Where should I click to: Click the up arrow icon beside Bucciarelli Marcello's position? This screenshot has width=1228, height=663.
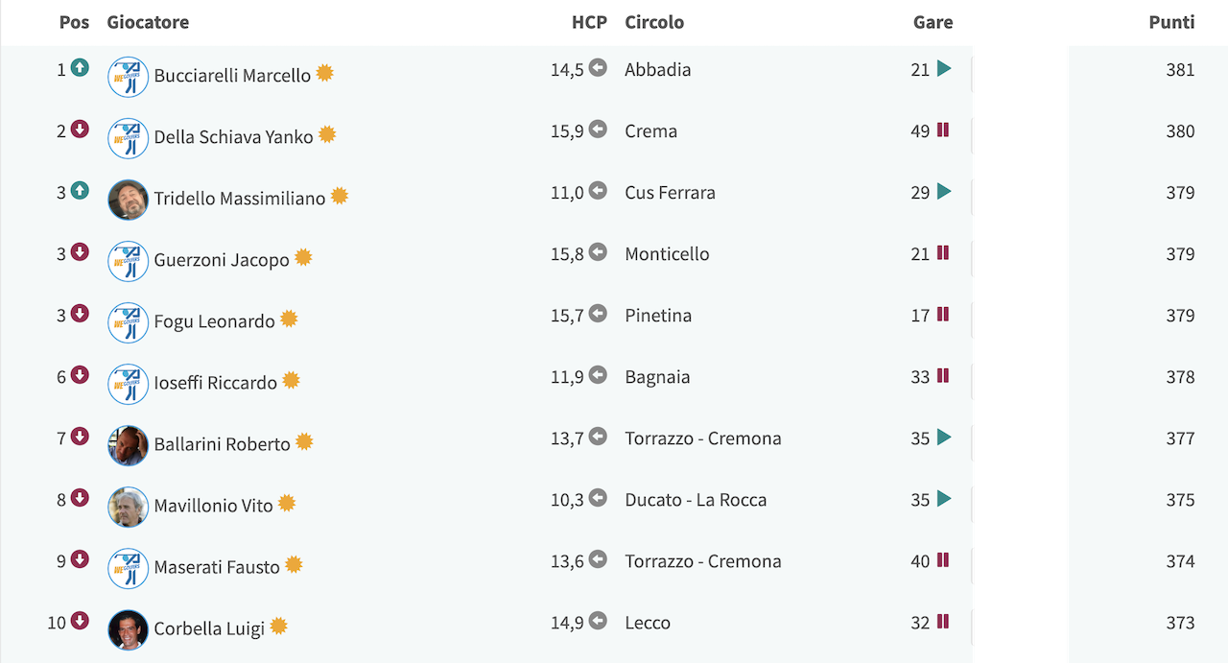tap(80, 68)
